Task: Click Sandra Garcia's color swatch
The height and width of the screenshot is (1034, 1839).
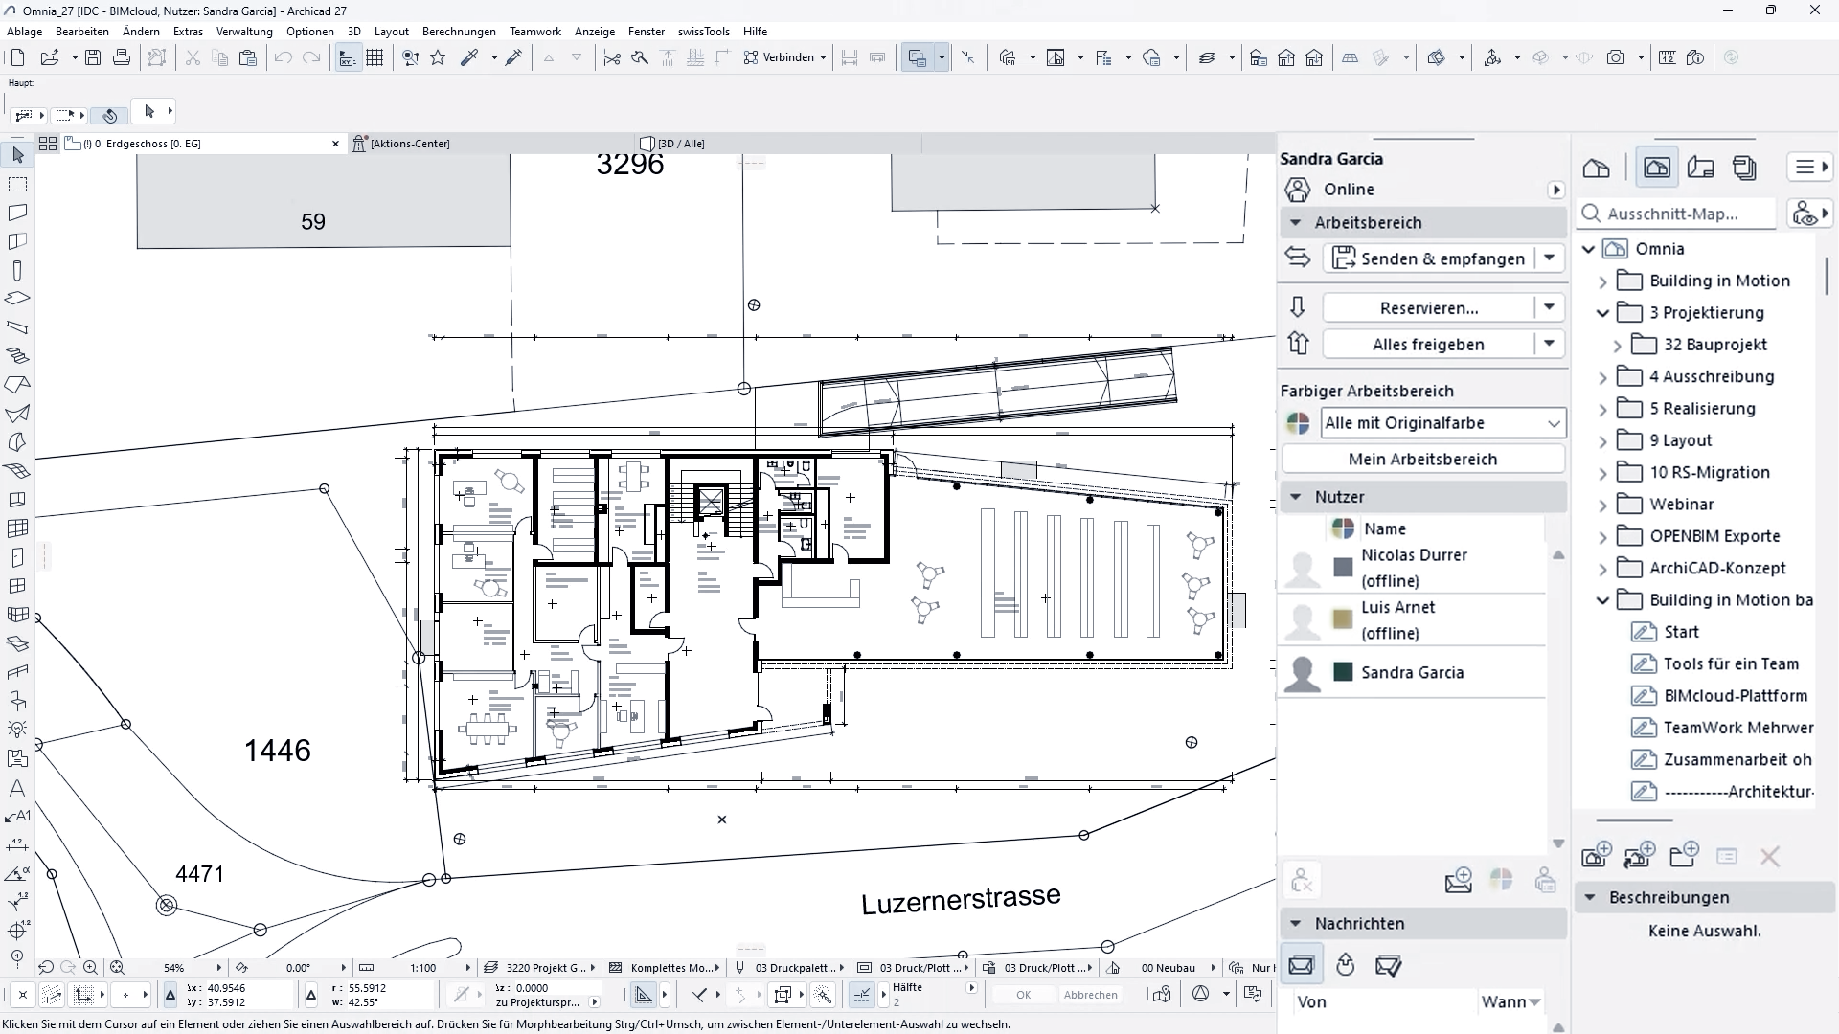Action: point(1343,672)
